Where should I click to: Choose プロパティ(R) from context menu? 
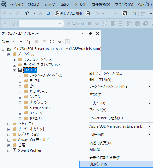pyautogui.click(x=116, y=164)
